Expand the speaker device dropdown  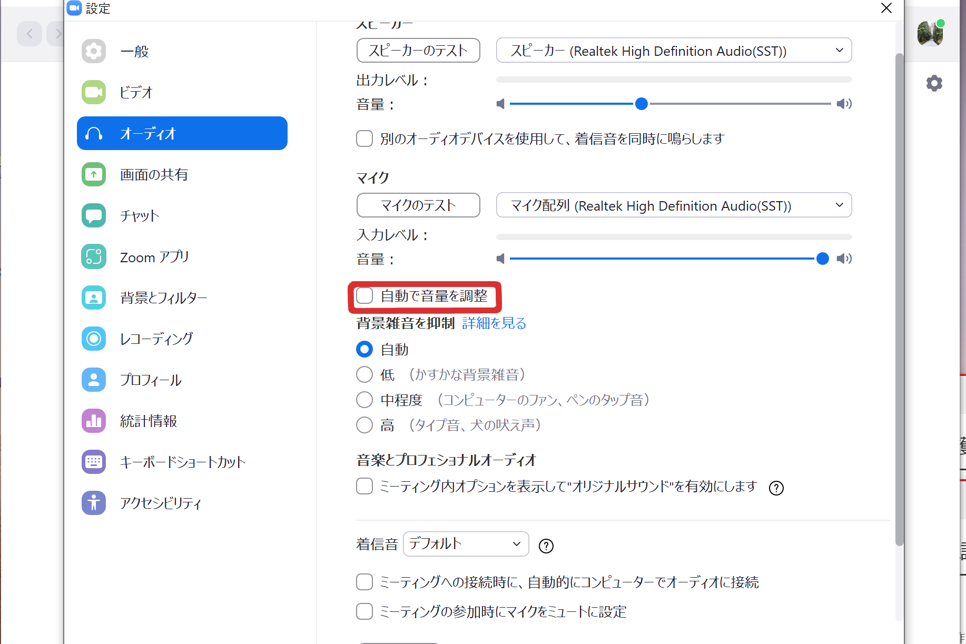click(x=674, y=51)
